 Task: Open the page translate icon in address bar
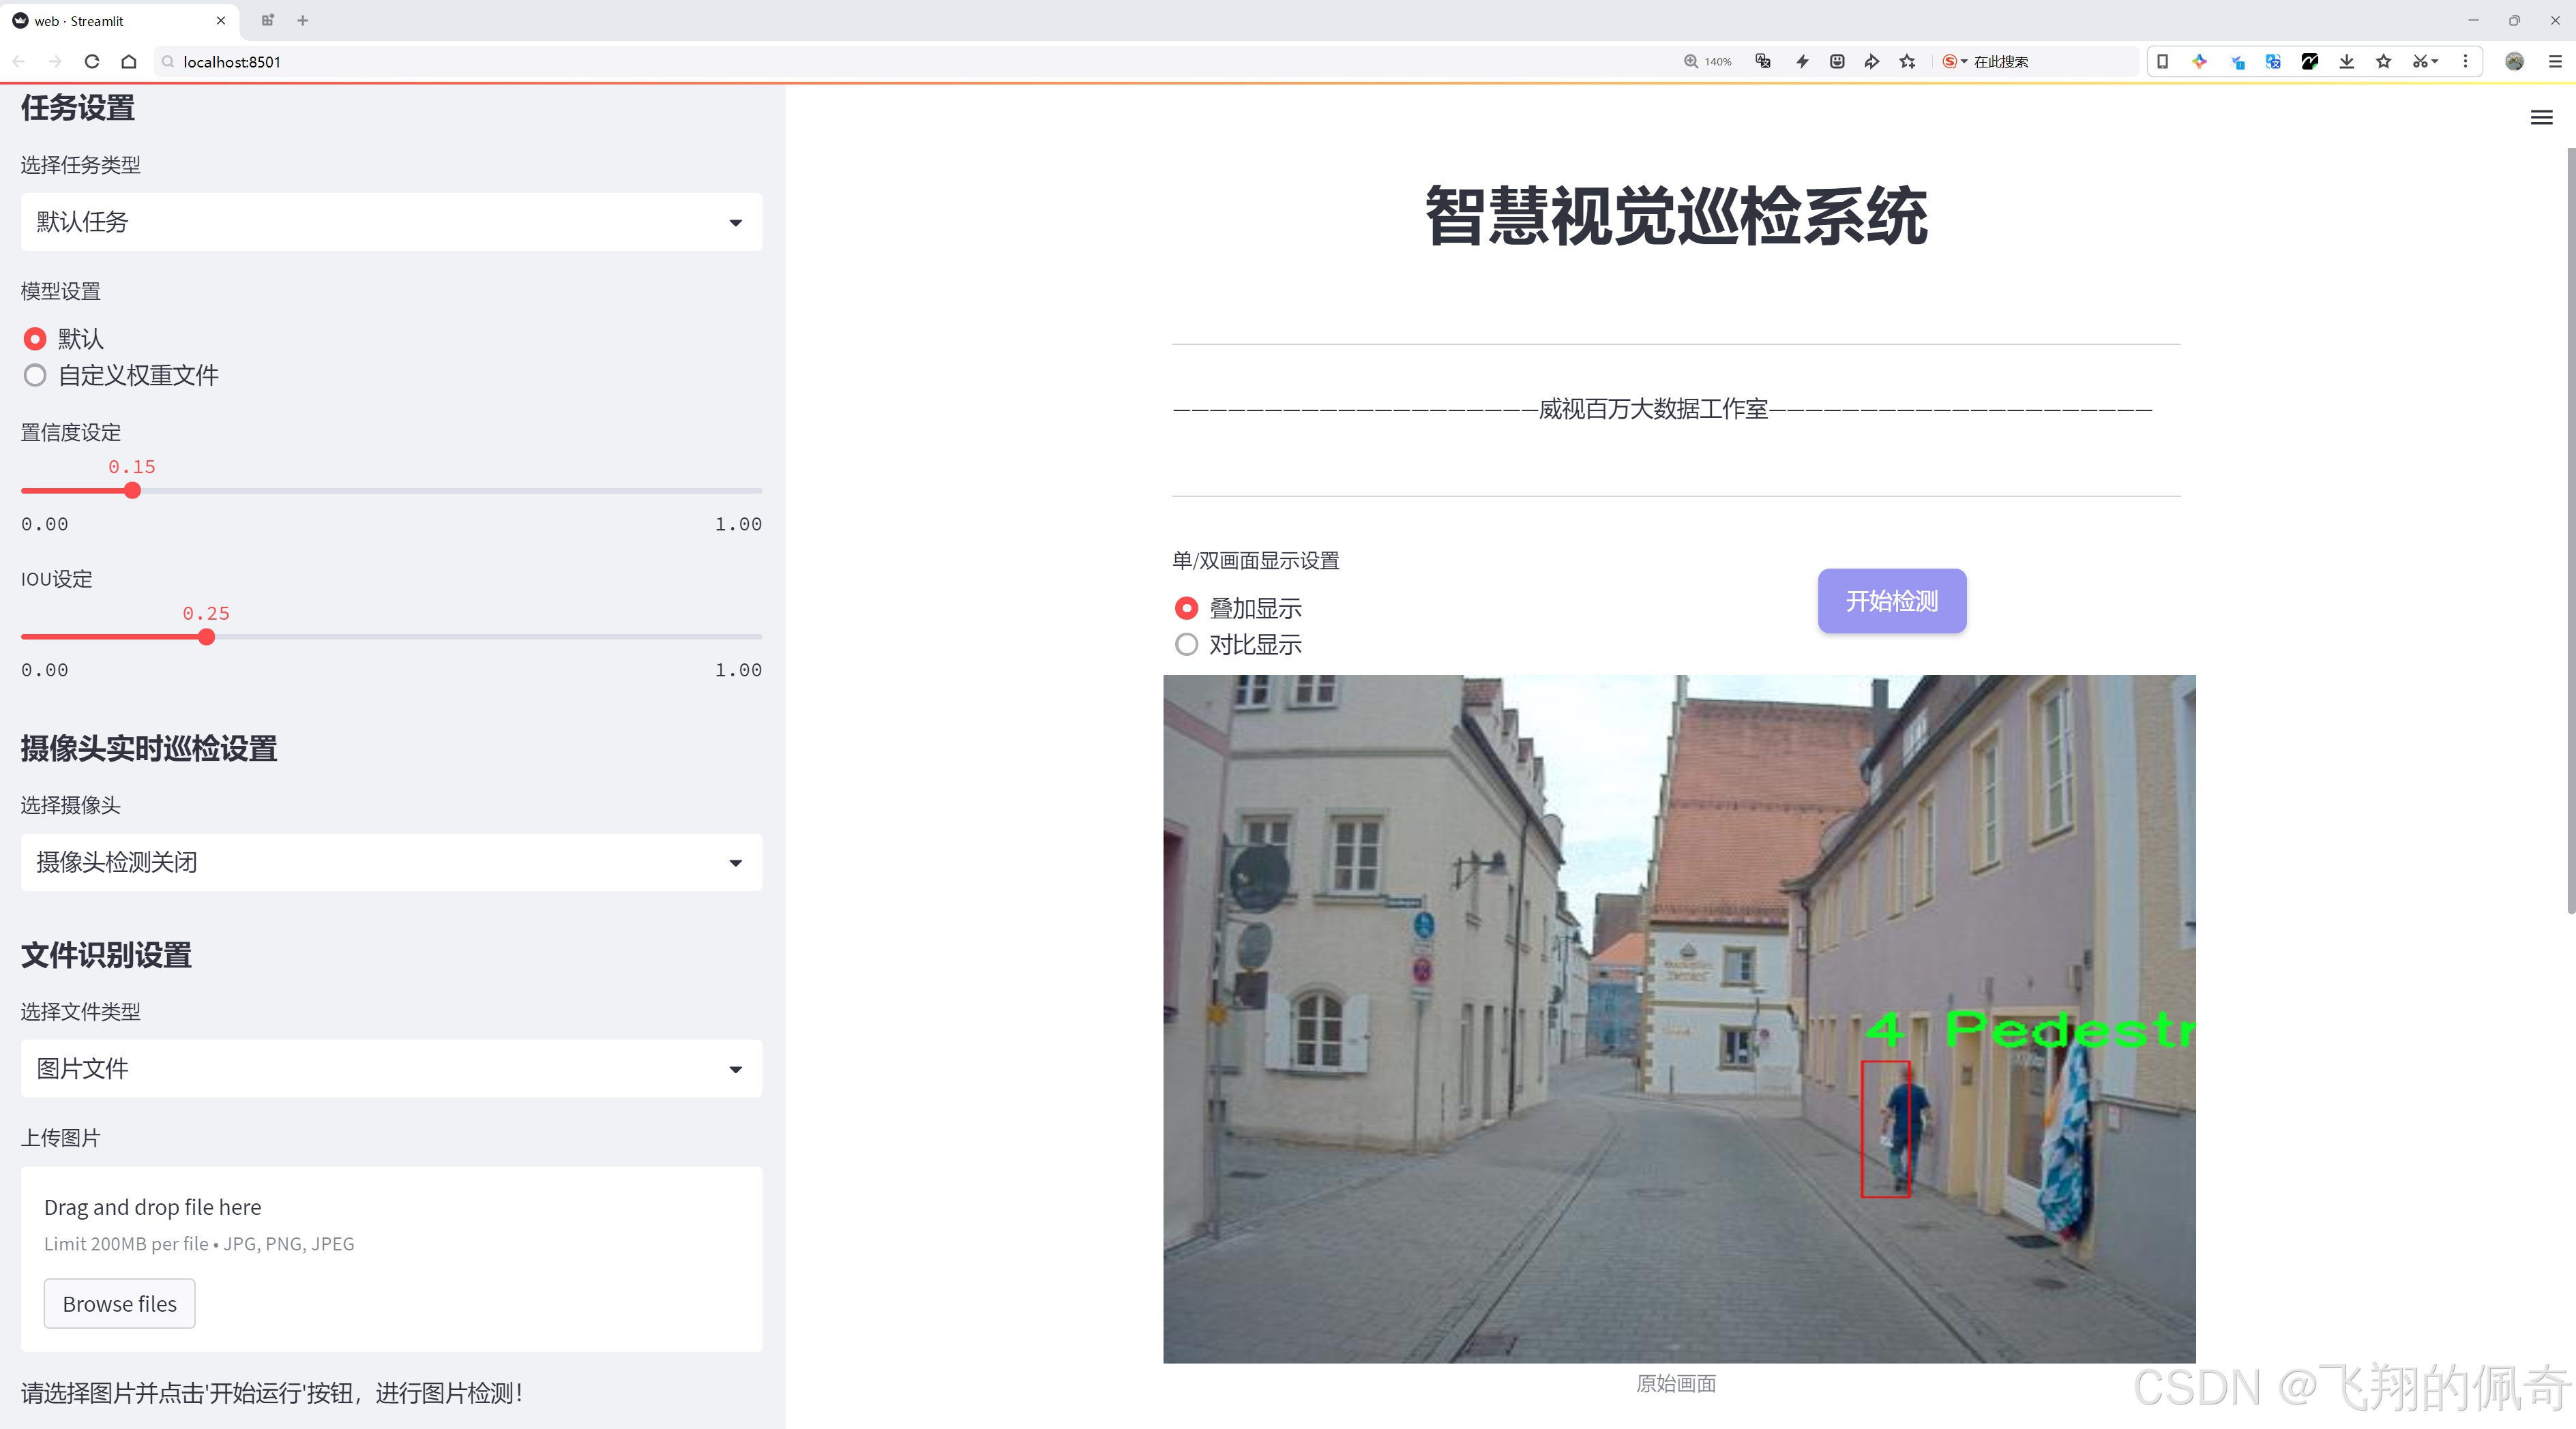click(1763, 62)
